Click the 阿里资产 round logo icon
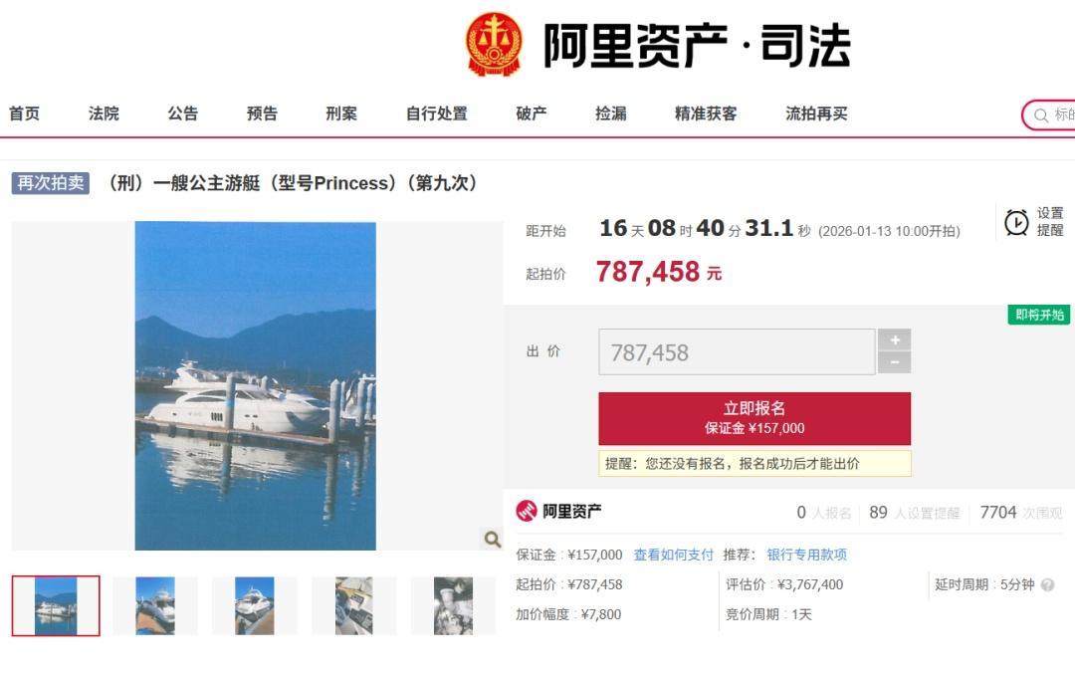The width and height of the screenshot is (1075, 673). click(x=527, y=511)
